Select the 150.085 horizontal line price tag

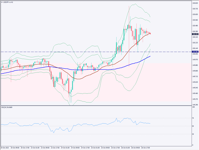195,52
